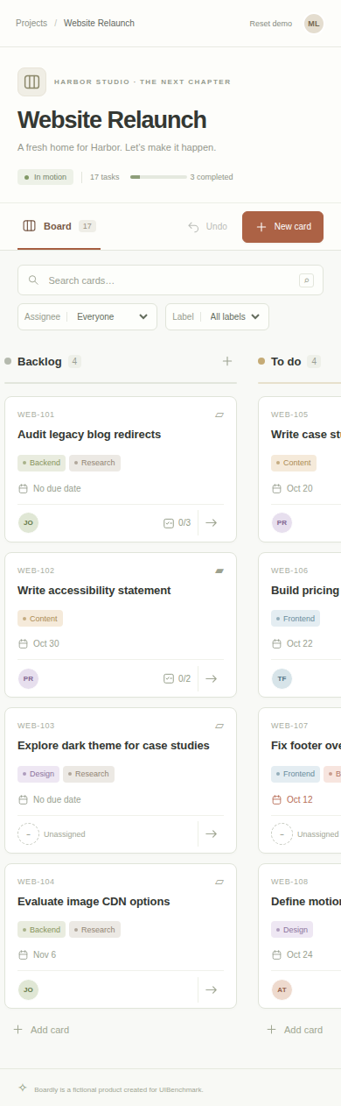The height and width of the screenshot is (1106, 341).
Task: Click the Board tab count badge 17
Action: coord(87,226)
